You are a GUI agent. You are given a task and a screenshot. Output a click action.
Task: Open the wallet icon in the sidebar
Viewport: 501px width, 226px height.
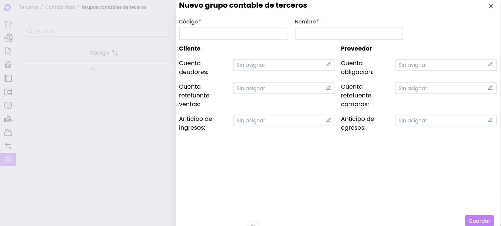click(x=8, y=92)
